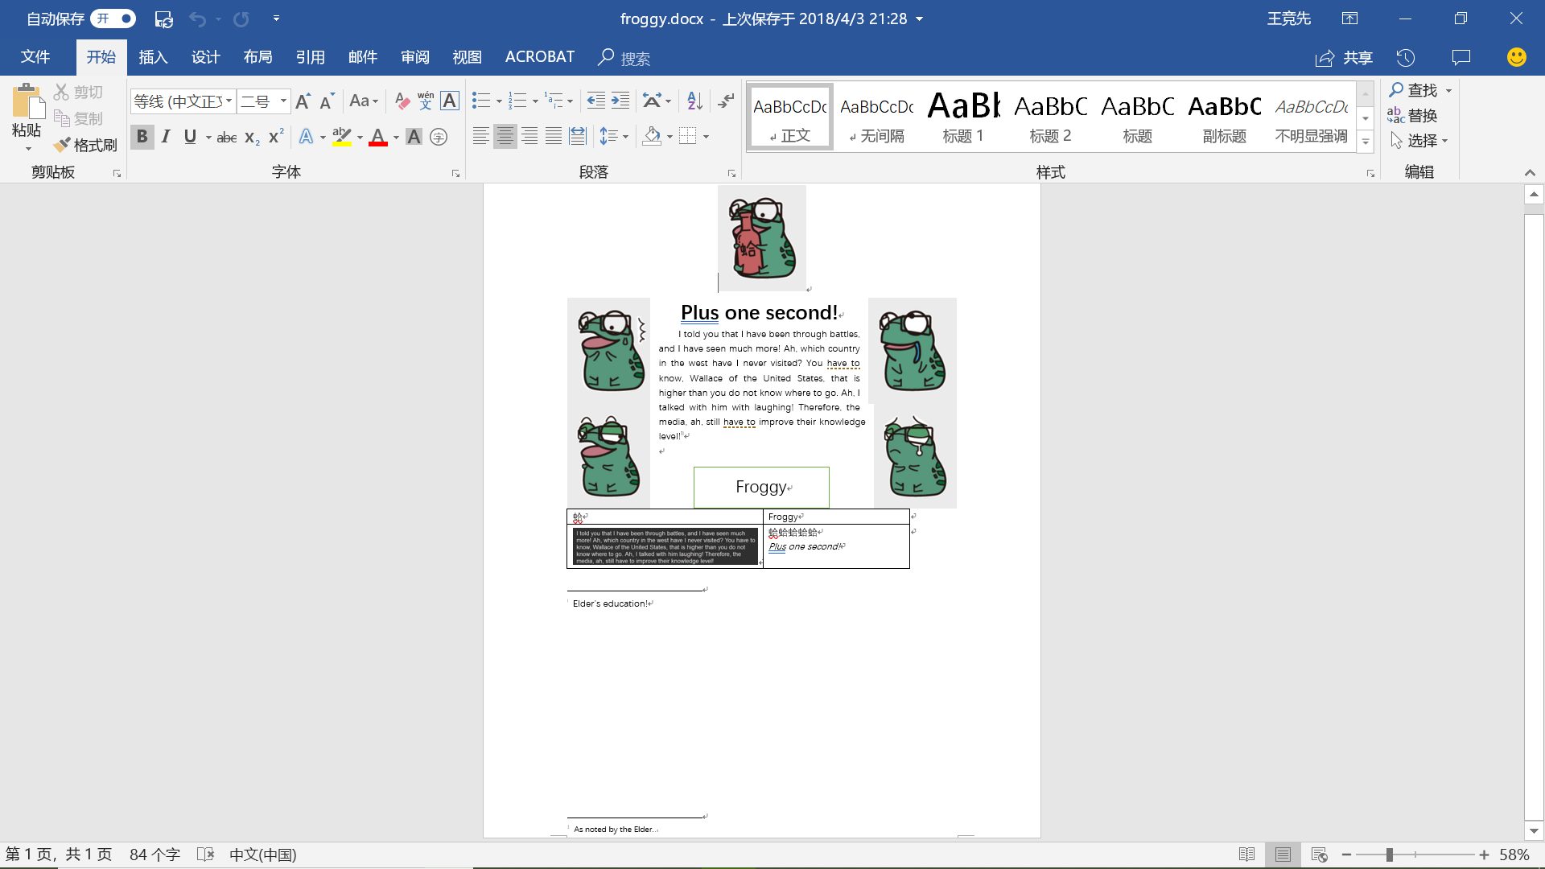Viewport: 1545px width, 869px height.
Task: Toggle Bold formatting
Action: 142,137
